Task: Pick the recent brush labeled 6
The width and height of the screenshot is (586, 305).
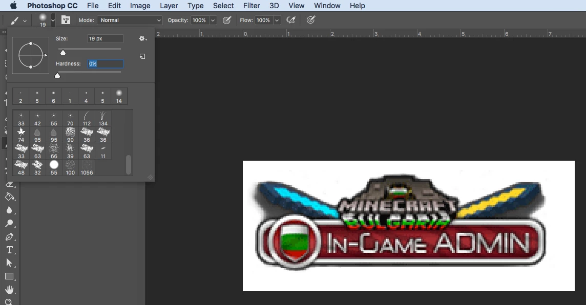Action: click(53, 96)
